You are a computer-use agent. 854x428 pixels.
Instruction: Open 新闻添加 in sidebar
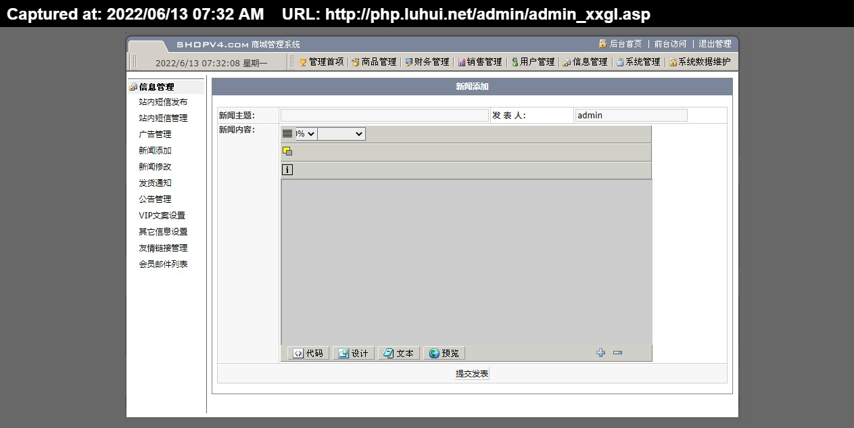pos(155,151)
